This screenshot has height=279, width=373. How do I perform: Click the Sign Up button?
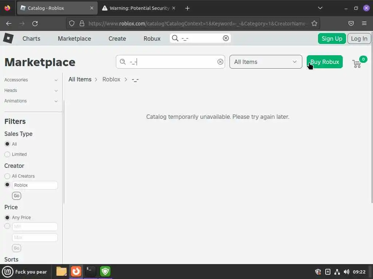(x=332, y=39)
